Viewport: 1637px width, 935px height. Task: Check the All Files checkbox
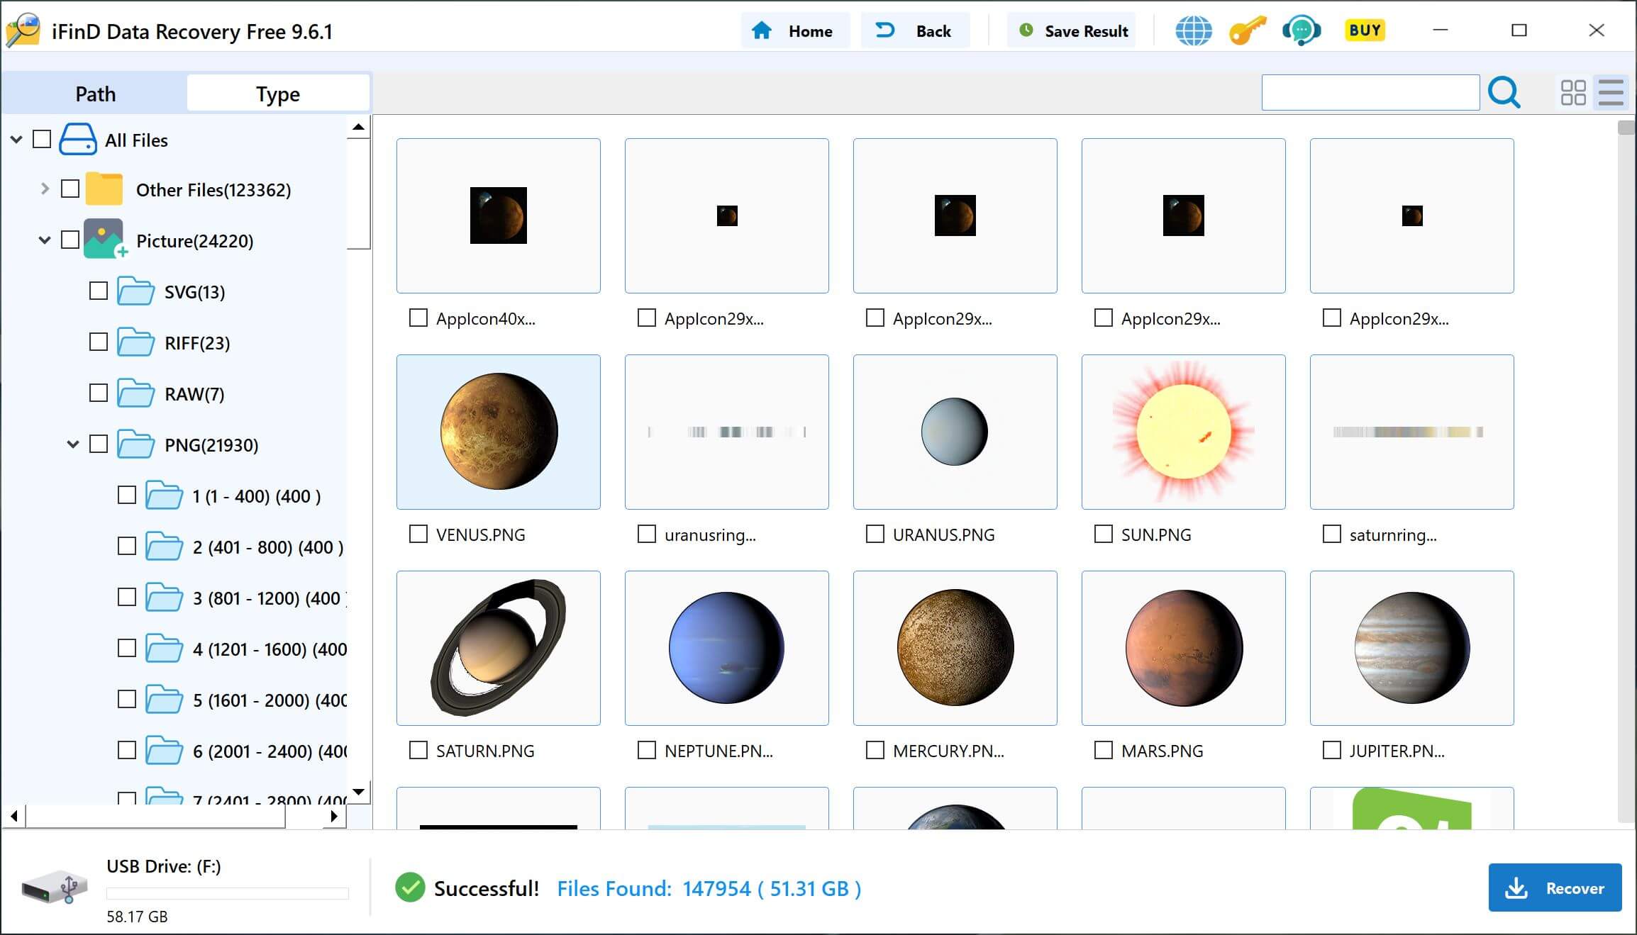tap(42, 139)
